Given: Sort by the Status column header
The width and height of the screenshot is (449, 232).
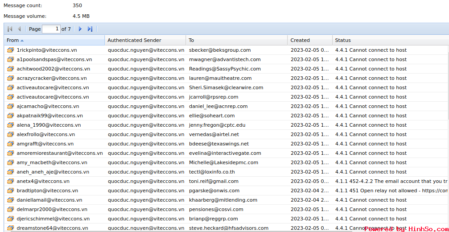Looking at the screenshot, I should 391,41.
